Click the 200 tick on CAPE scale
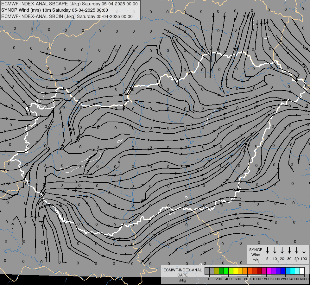This screenshot has height=285, width=310. click(219, 279)
